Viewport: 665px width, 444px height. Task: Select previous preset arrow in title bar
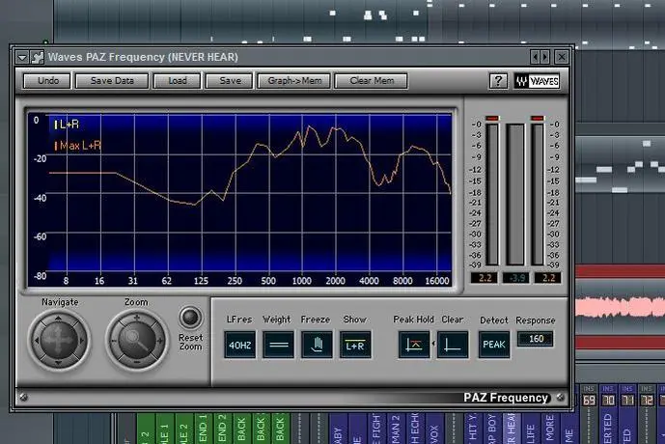click(536, 56)
